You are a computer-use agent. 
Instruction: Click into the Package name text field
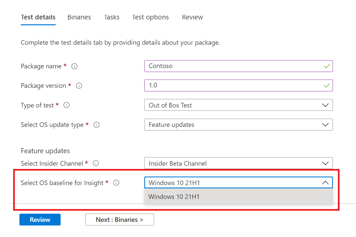(x=238, y=66)
